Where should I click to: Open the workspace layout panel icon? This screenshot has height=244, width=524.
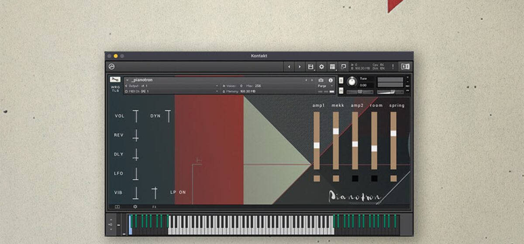[x=333, y=67]
